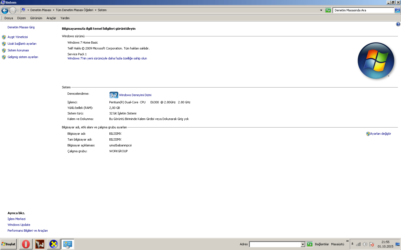The width and height of the screenshot is (401, 250).
Task: Click the shield icon next to Ayarları değiştir
Action: pyautogui.click(x=368, y=134)
